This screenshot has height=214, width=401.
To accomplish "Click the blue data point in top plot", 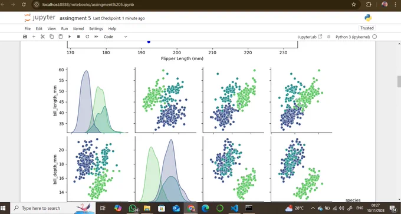I will 149,42.
